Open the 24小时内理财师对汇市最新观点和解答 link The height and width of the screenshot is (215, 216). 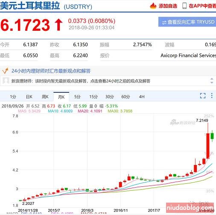point(51,71)
